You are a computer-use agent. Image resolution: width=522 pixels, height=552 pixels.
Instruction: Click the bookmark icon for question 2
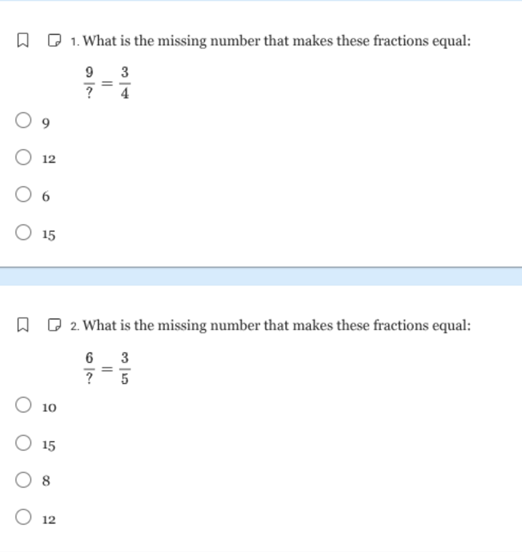point(21,324)
